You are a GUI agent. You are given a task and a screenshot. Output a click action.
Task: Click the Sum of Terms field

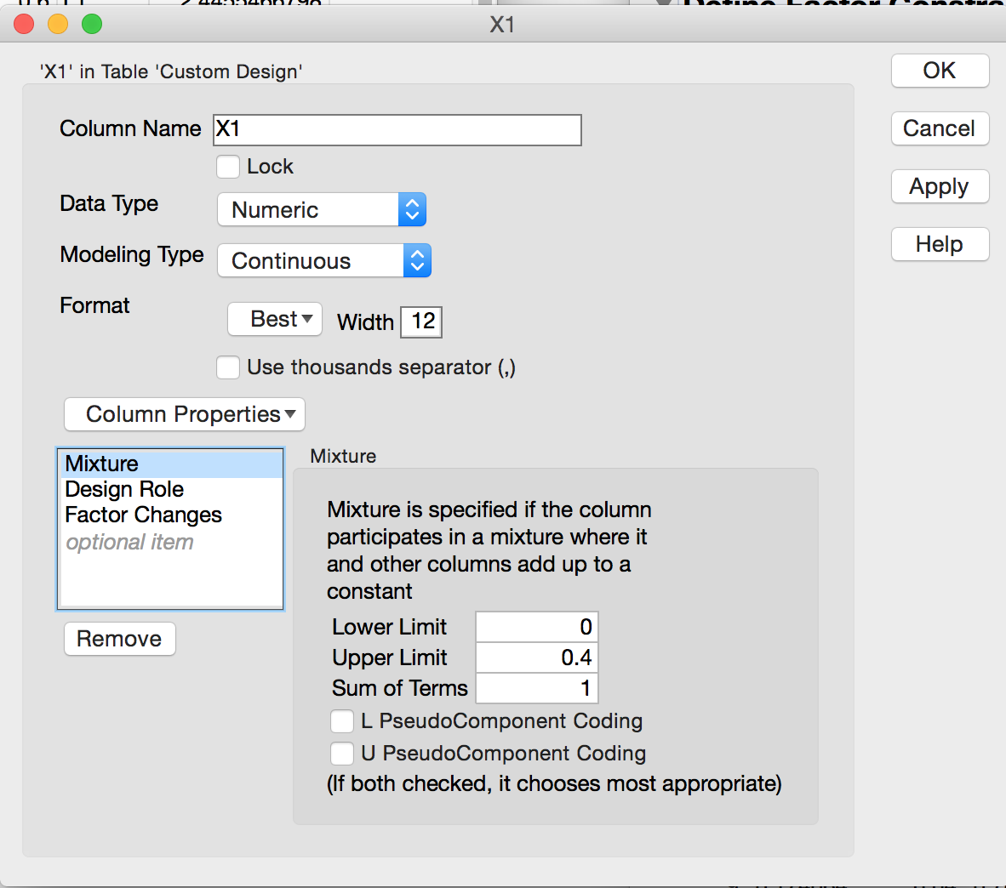click(537, 688)
